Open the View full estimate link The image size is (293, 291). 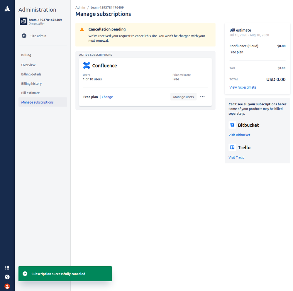coord(243,87)
